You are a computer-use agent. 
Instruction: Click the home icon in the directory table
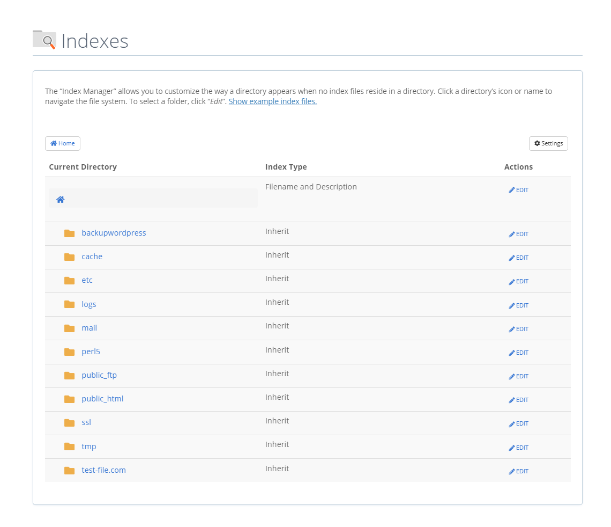pos(60,199)
